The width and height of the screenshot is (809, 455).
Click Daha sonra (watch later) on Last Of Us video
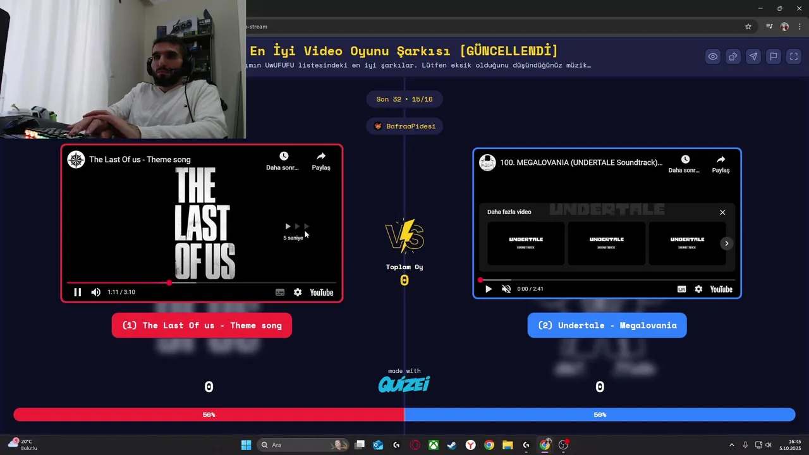pos(283,161)
